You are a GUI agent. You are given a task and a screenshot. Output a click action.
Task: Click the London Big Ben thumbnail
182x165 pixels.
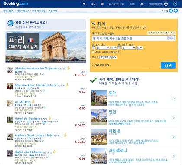click(99, 117)
